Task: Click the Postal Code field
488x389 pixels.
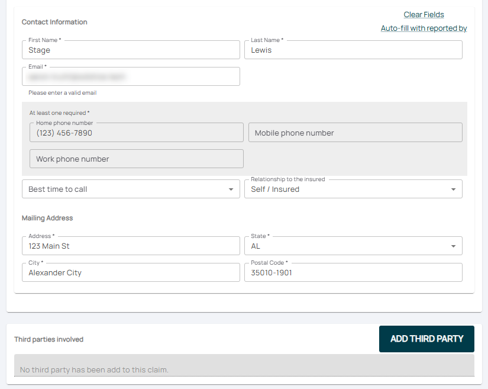Action: 353,273
